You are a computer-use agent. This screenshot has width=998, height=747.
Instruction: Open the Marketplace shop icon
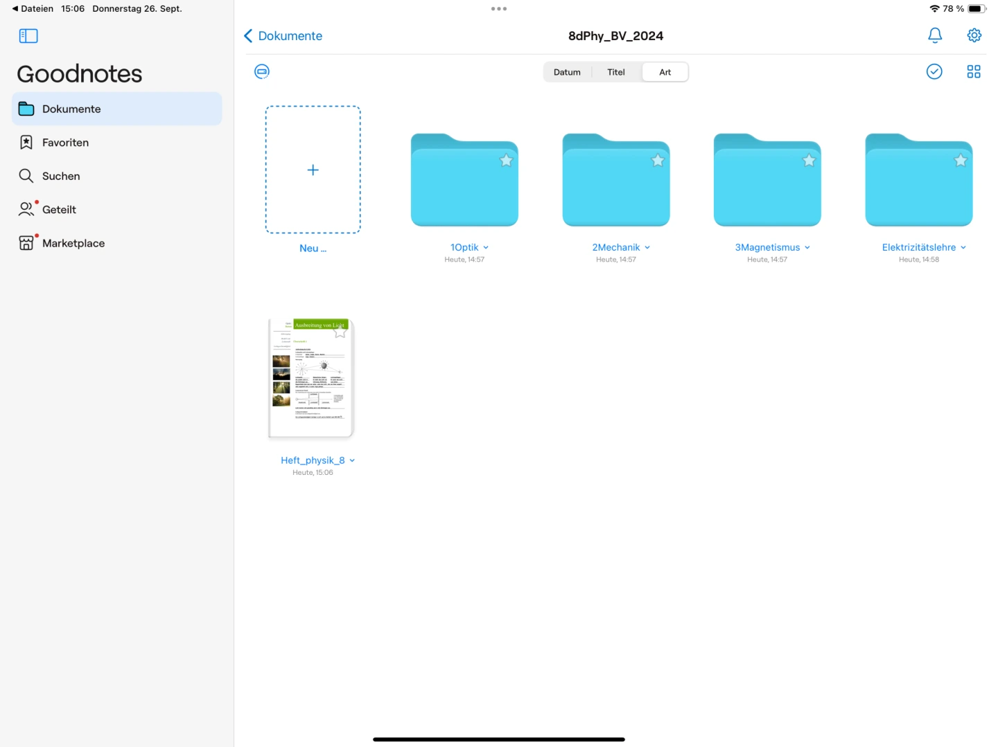click(26, 243)
